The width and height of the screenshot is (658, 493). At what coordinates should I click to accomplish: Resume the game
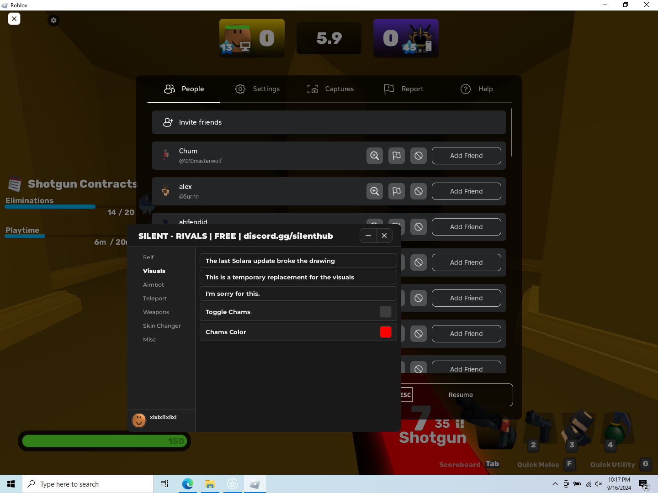tap(457, 395)
